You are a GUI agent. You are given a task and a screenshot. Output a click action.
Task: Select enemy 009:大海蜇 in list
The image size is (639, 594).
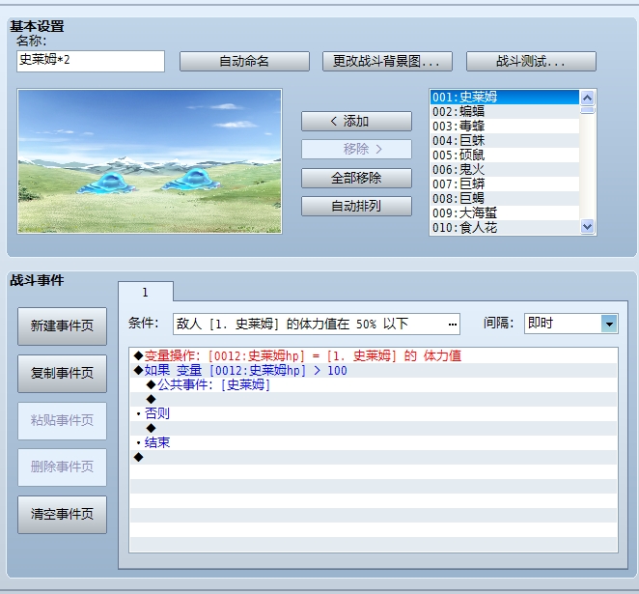(505, 212)
